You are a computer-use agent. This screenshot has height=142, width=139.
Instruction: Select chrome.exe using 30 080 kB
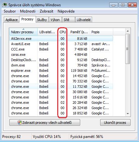61,92
